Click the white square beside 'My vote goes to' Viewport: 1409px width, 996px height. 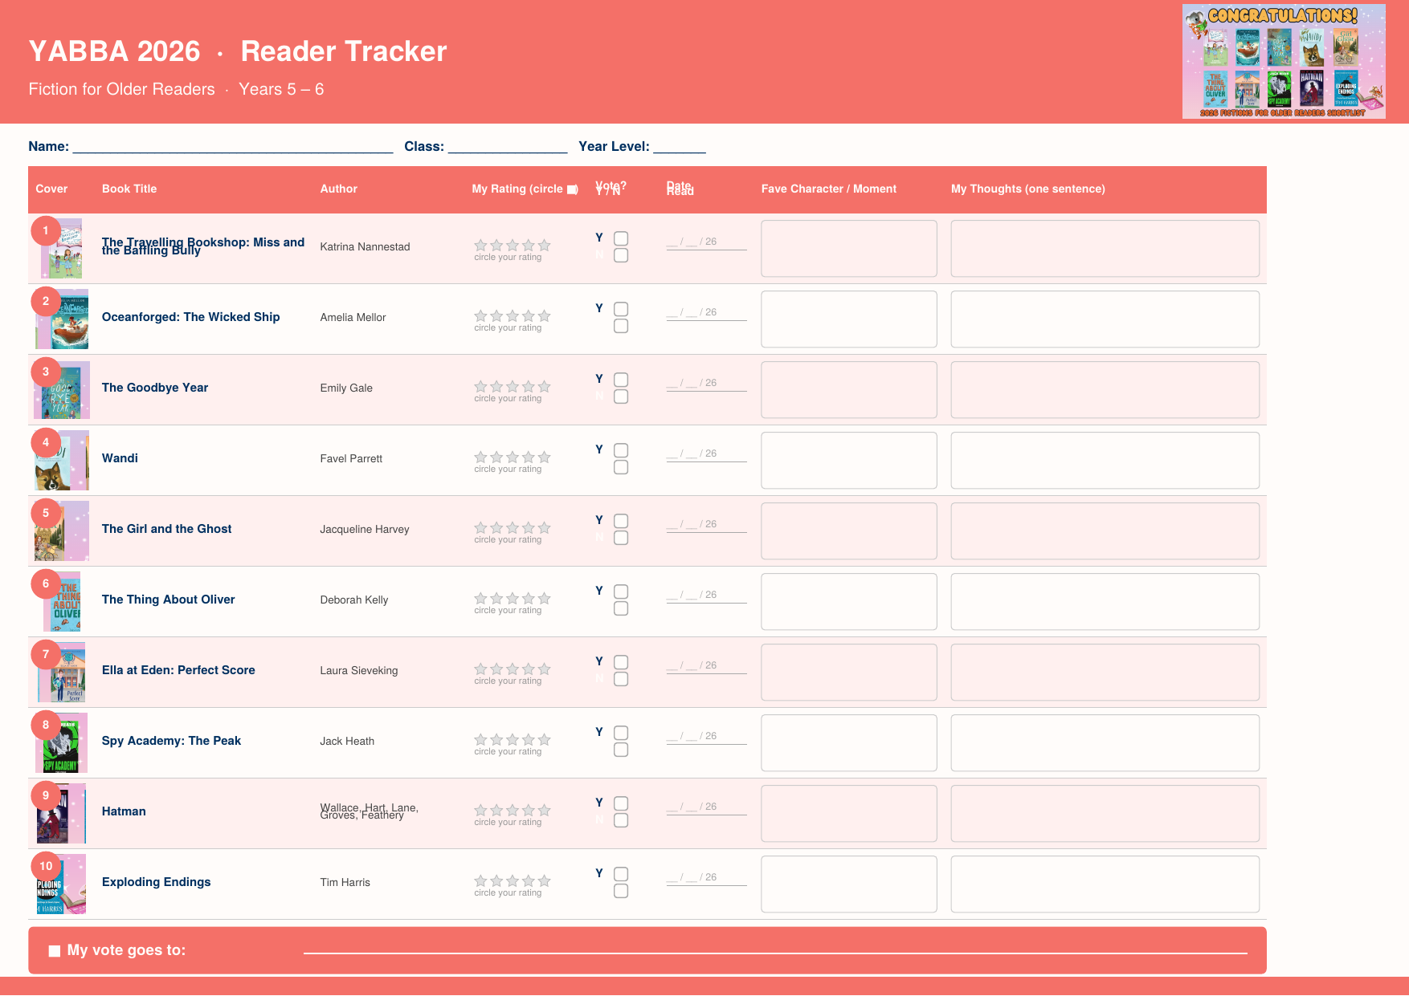pyautogui.click(x=55, y=951)
